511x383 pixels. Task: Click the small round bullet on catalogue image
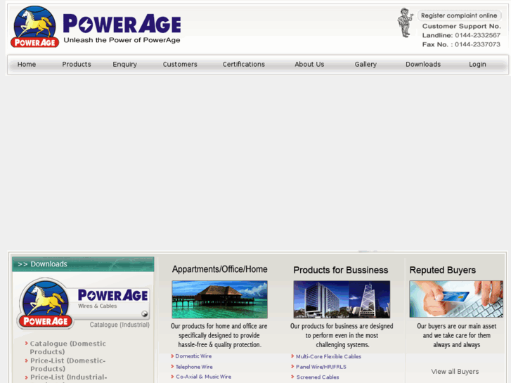(144, 314)
